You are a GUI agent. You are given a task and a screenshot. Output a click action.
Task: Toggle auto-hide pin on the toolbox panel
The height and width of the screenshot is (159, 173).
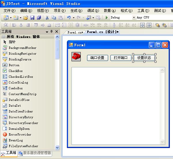[x=51, y=32]
